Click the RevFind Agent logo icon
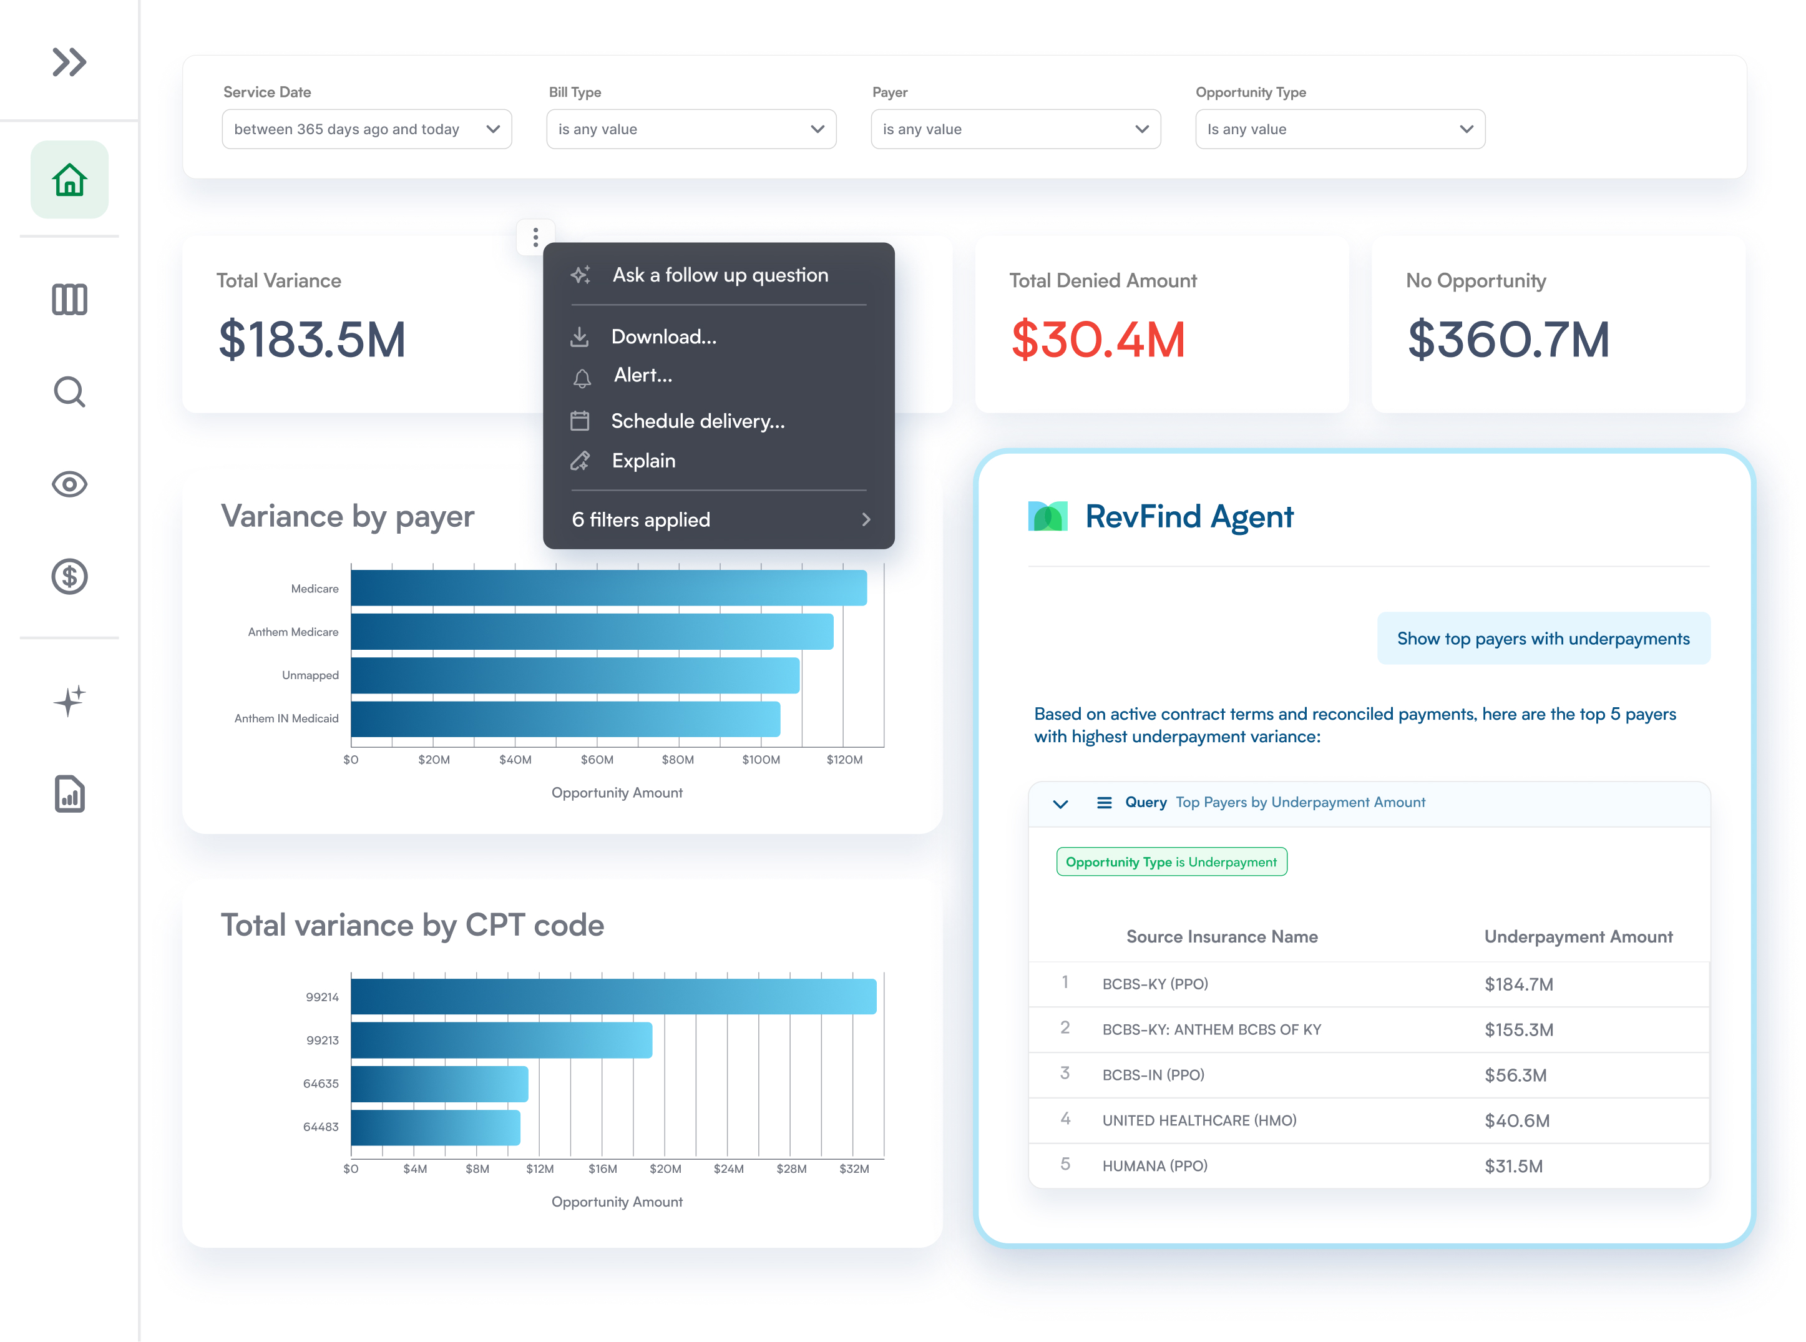The width and height of the screenshot is (1806, 1342). (x=1048, y=517)
